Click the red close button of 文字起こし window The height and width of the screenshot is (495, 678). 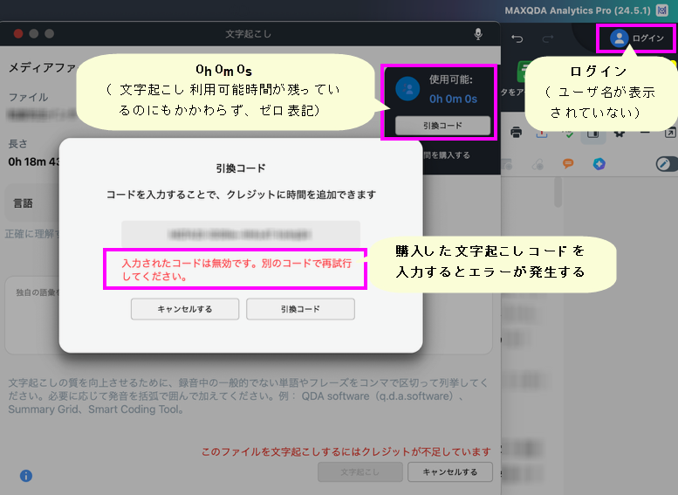[18, 34]
